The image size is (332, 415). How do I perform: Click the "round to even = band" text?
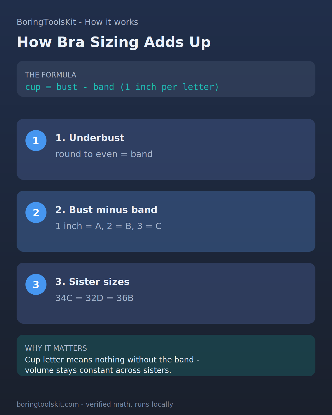(104, 154)
